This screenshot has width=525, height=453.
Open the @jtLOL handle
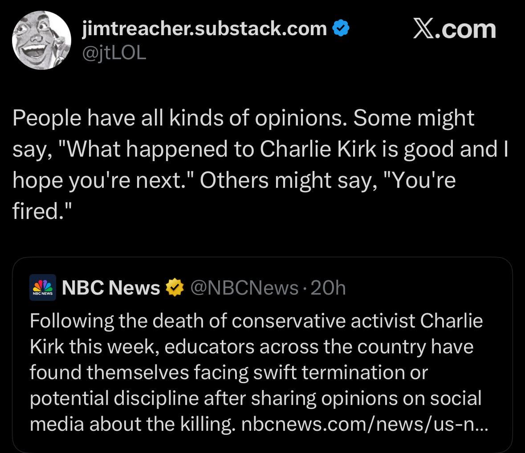[114, 53]
